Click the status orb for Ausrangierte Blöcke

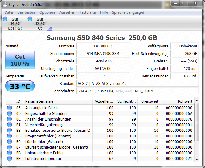coord(9,108)
